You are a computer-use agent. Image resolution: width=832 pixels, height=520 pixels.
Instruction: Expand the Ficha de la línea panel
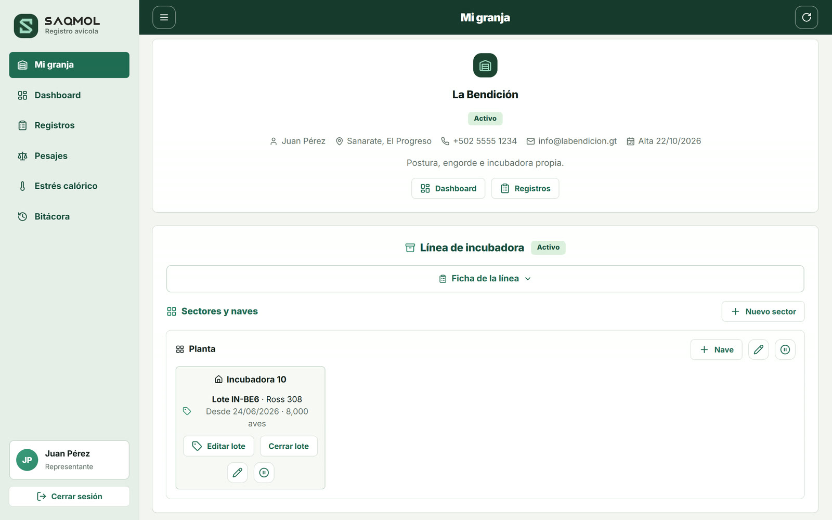tap(485, 279)
